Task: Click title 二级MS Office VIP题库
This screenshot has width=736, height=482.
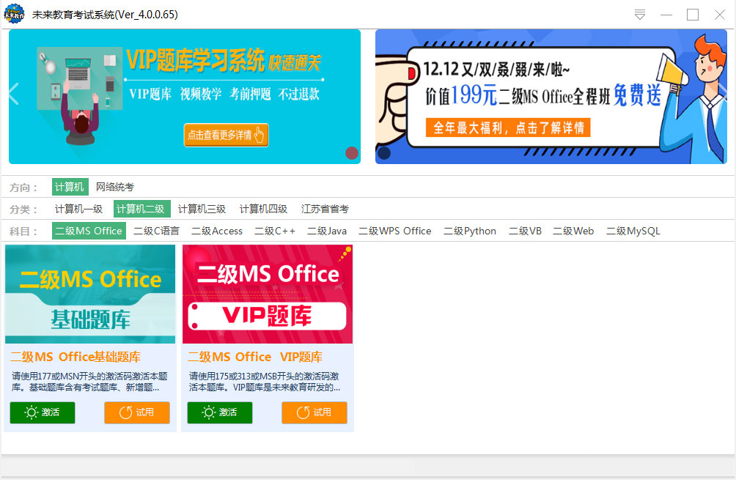Action: 255,357
